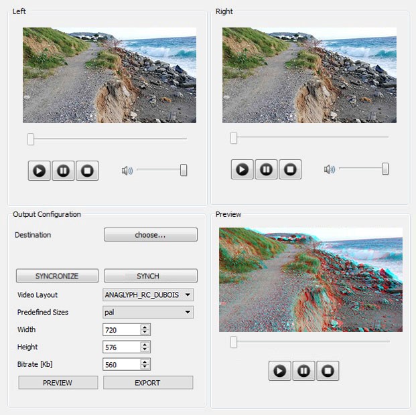Click the Width input field

point(122,330)
